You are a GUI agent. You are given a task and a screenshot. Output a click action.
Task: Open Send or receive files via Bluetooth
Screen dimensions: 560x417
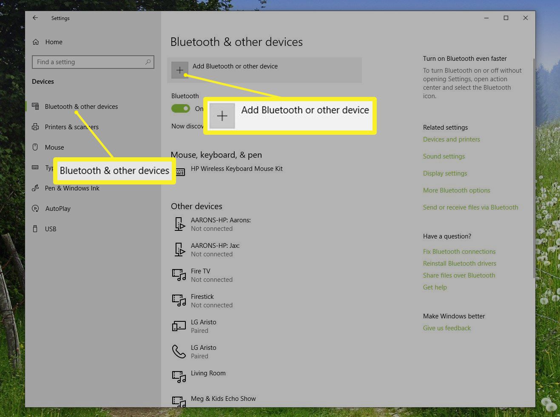tap(470, 207)
